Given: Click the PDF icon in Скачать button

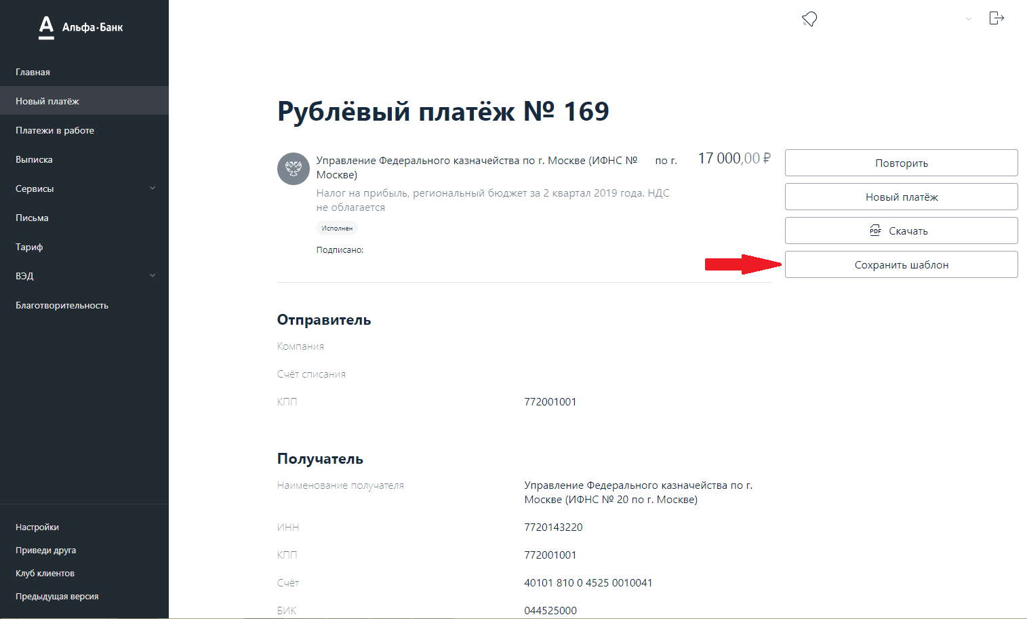Looking at the screenshot, I should (875, 231).
